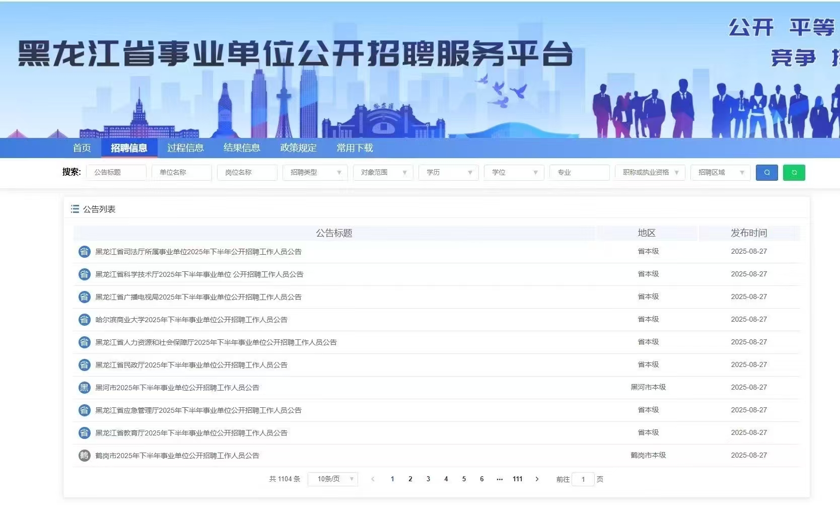Open the 10条/页 page size dropdown
Screen dimensions: 840x516
tap(332, 479)
